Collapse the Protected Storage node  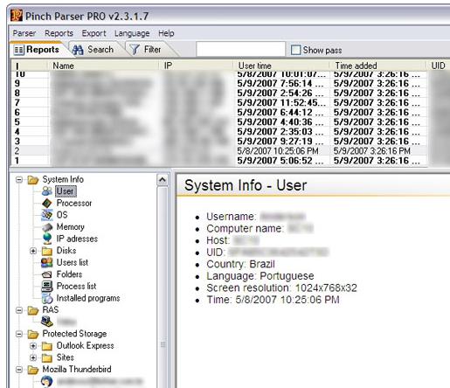tap(19, 334)
